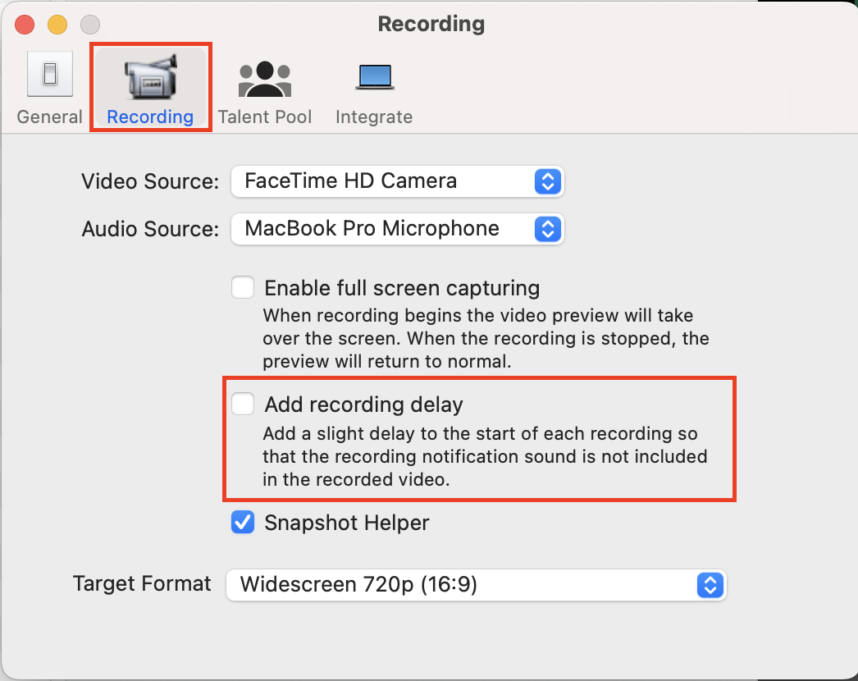Click the Target Format chevron arrows

coord(710,585)
